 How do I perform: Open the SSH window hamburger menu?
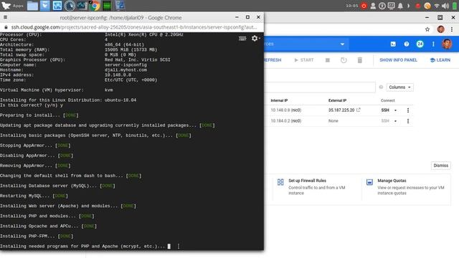[x=5, y=17]
